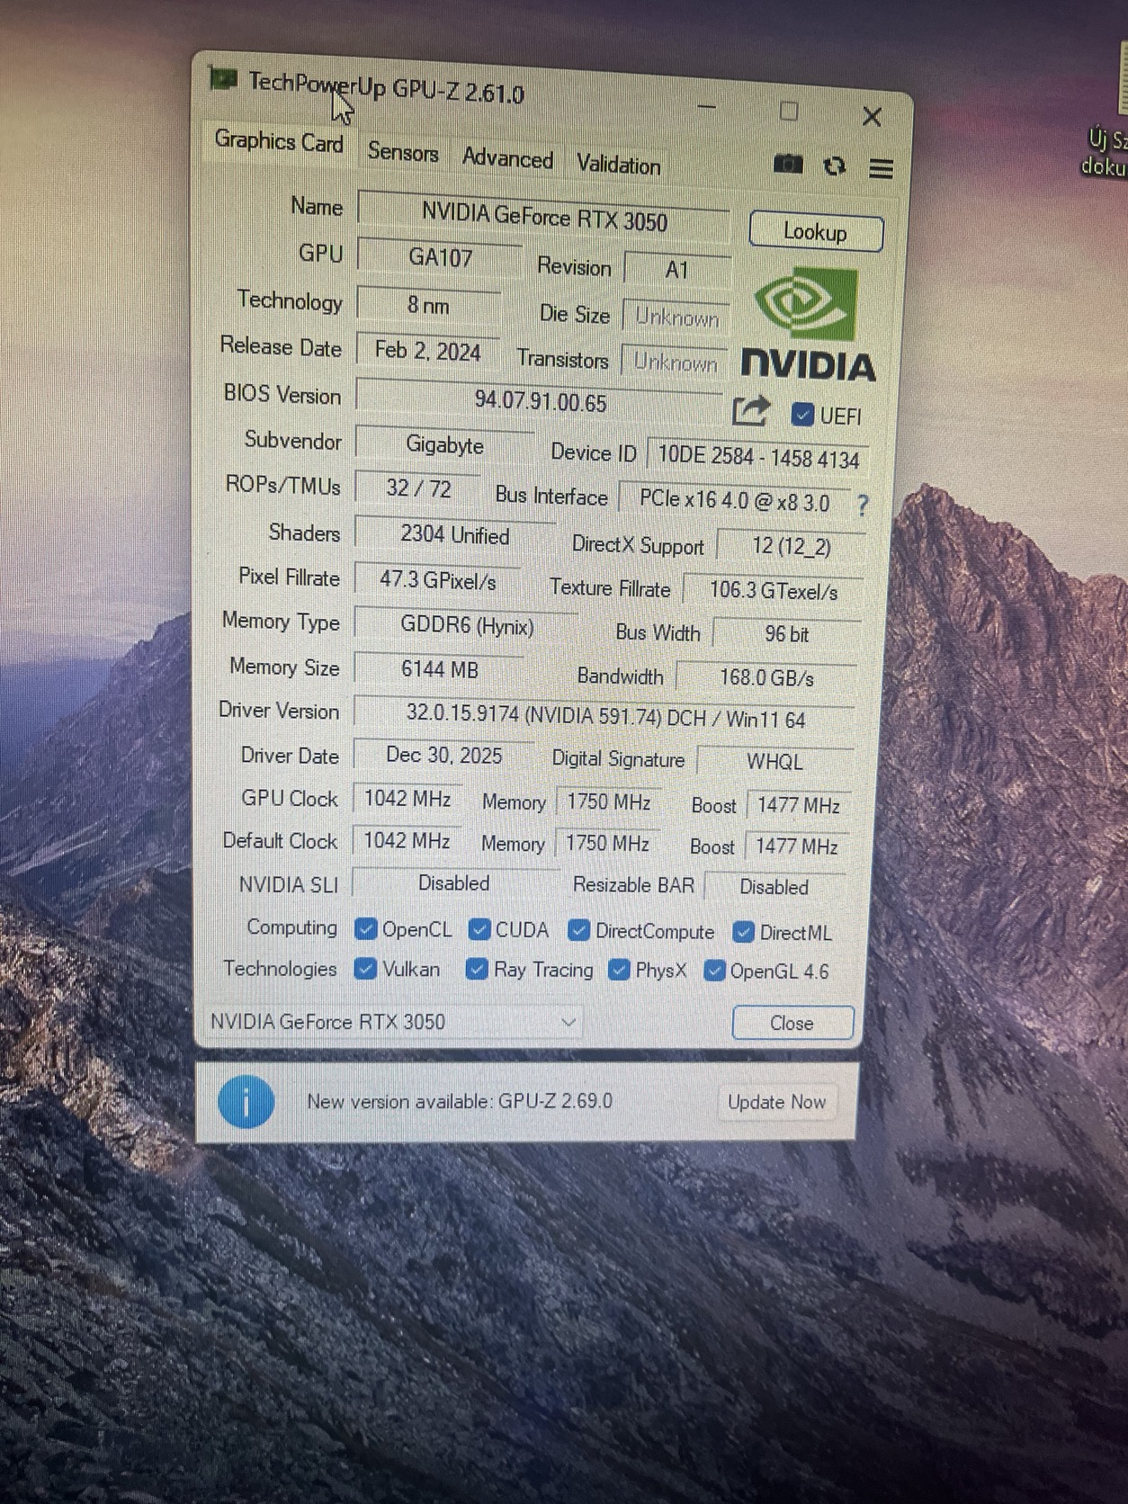1128x1504 pixels.
Task: Click the Release Date Feb 2, 2024
Action: coord(428,351)
